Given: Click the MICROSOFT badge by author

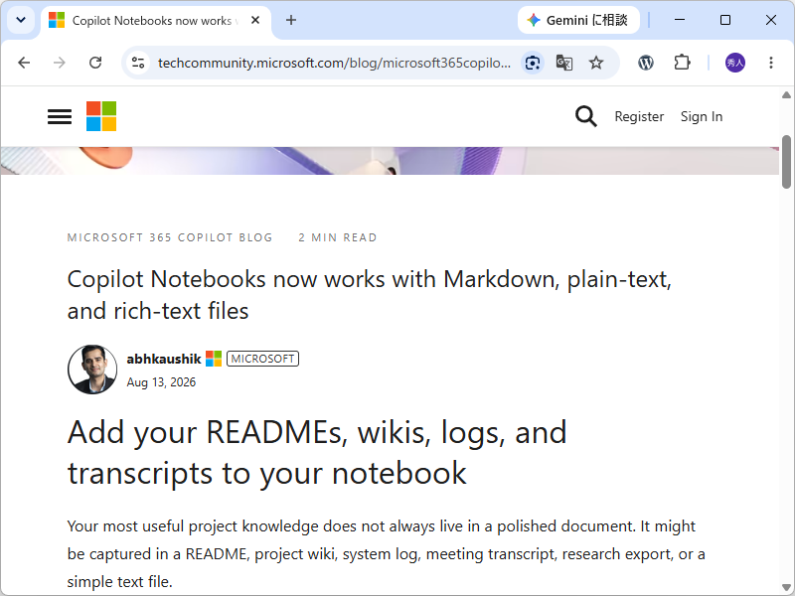Looking at the screenshot, I should coord(262,359).
